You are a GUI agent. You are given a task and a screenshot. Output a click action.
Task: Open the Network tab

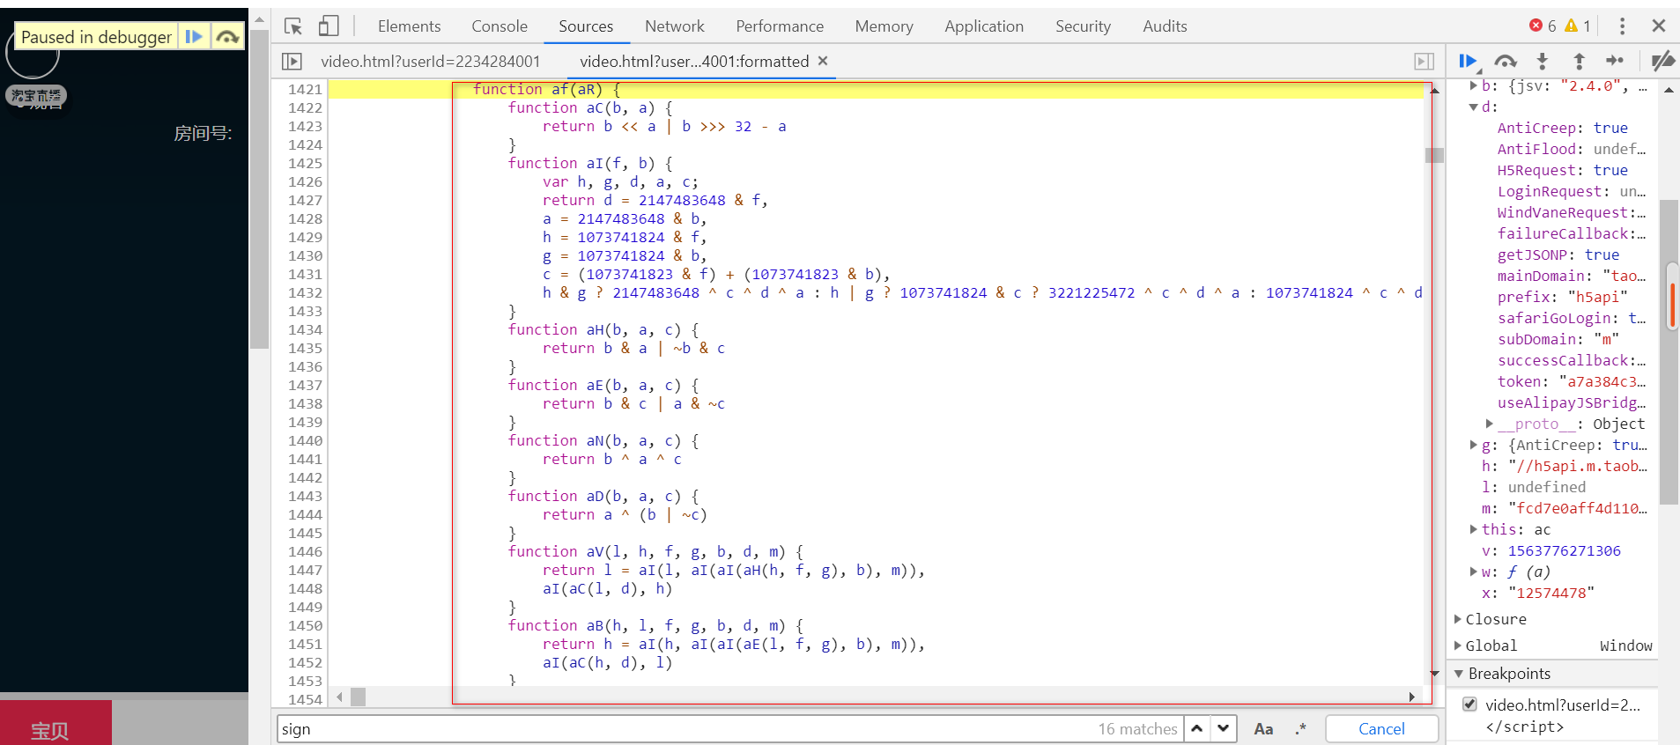point(675,26)
